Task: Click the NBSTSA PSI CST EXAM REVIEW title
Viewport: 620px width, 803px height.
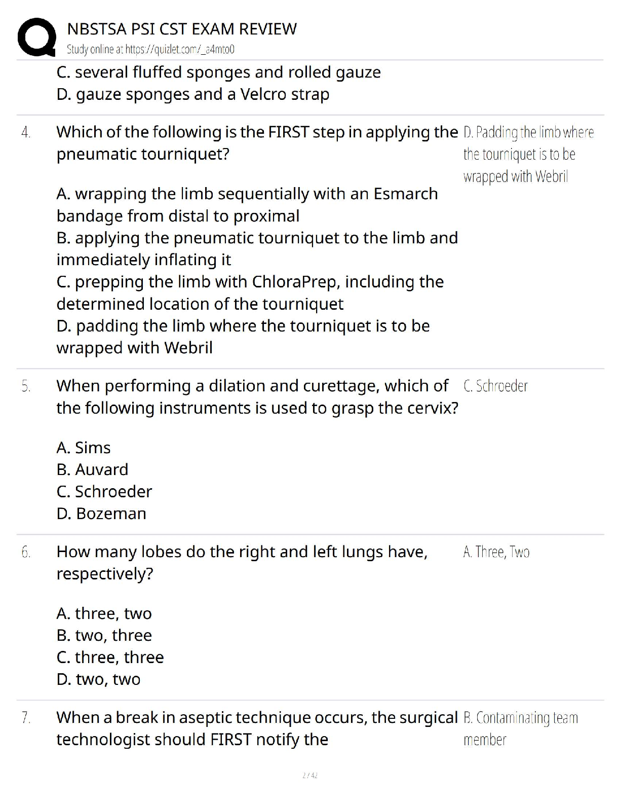Action: coord(182,29)
